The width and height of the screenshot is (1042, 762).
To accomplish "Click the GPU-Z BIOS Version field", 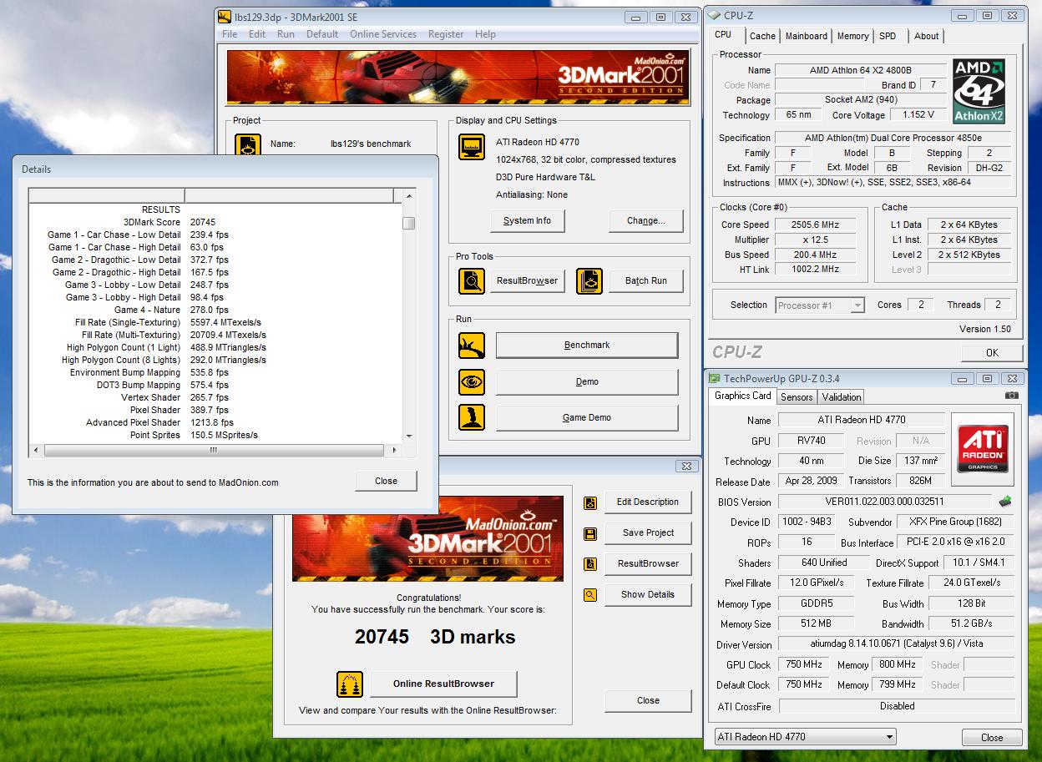I will pos(885,502).
